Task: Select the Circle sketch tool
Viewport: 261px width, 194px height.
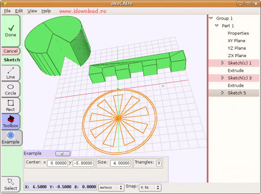Action: point(11,89)
